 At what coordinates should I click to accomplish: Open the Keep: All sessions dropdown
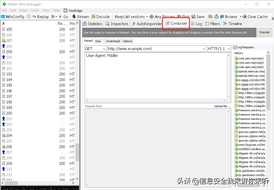point(131,17)
